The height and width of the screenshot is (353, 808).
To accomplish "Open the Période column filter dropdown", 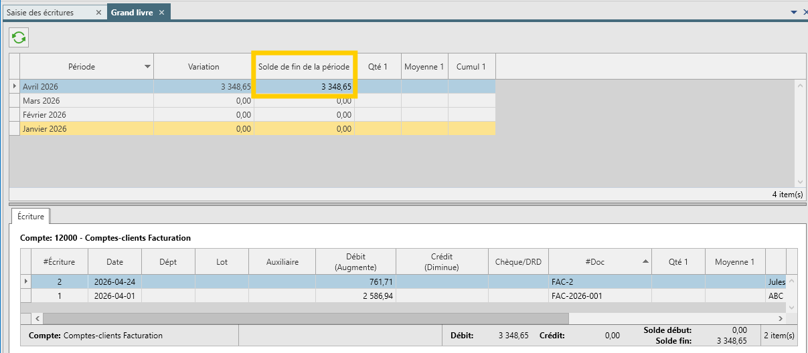I will point(147,67).
